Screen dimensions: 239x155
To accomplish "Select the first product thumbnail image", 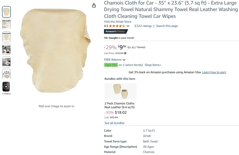I will (6, 12).
